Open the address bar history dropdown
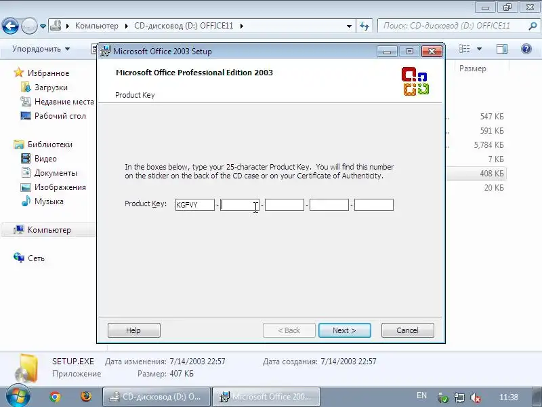This screenshot has width=542, height=407. (349, 26)
